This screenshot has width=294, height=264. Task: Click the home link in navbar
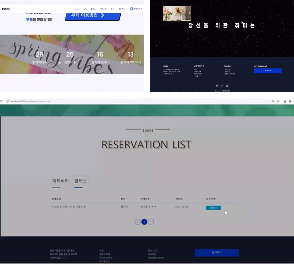76,9
